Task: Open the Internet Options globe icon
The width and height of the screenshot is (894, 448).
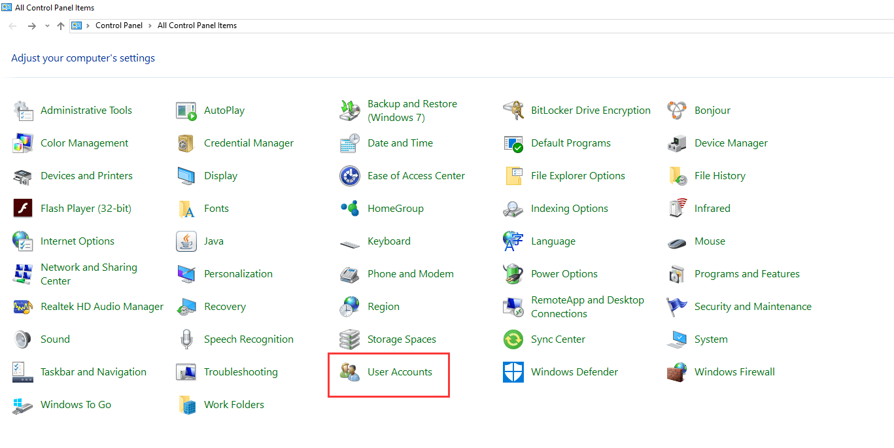Action: coord(23,241)
